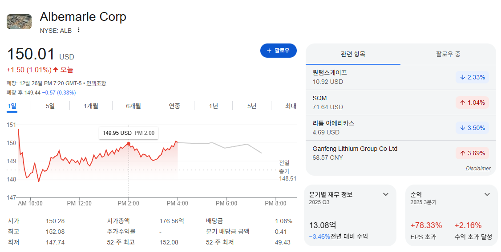501x252 pixels.
Task: Expand the 순익 card chevron
Action: coord(487,194)
